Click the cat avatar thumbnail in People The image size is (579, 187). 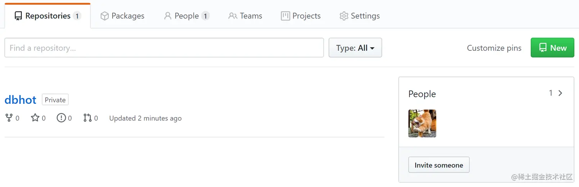422,123
